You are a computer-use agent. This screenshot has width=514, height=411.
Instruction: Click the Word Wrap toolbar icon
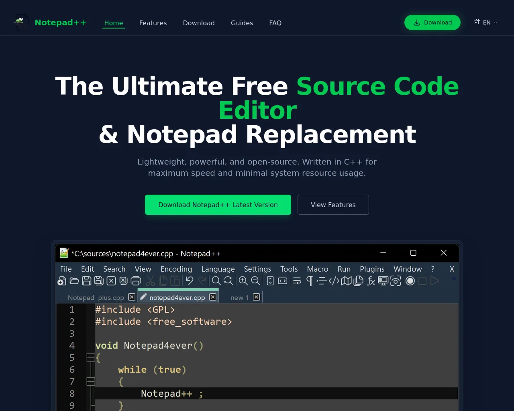click(297, 281)
